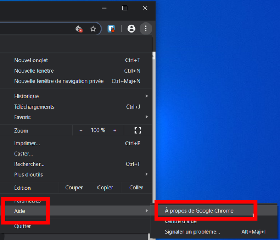Select À propos de Google Chrome
280x240 pixels.
coord(199,211)
